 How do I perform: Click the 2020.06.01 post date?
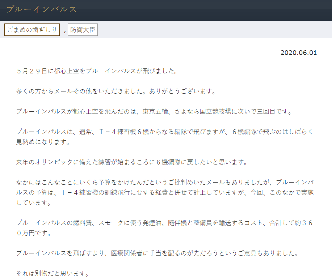[298, 53]
